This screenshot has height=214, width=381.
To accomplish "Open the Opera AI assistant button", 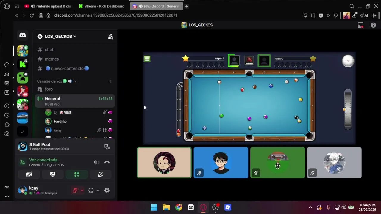I will [364, 15].
